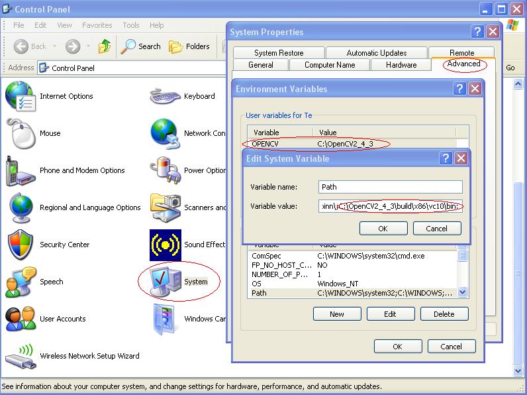Switch to the General tab
The image size is (527, 395).
(x=260, y=64)
